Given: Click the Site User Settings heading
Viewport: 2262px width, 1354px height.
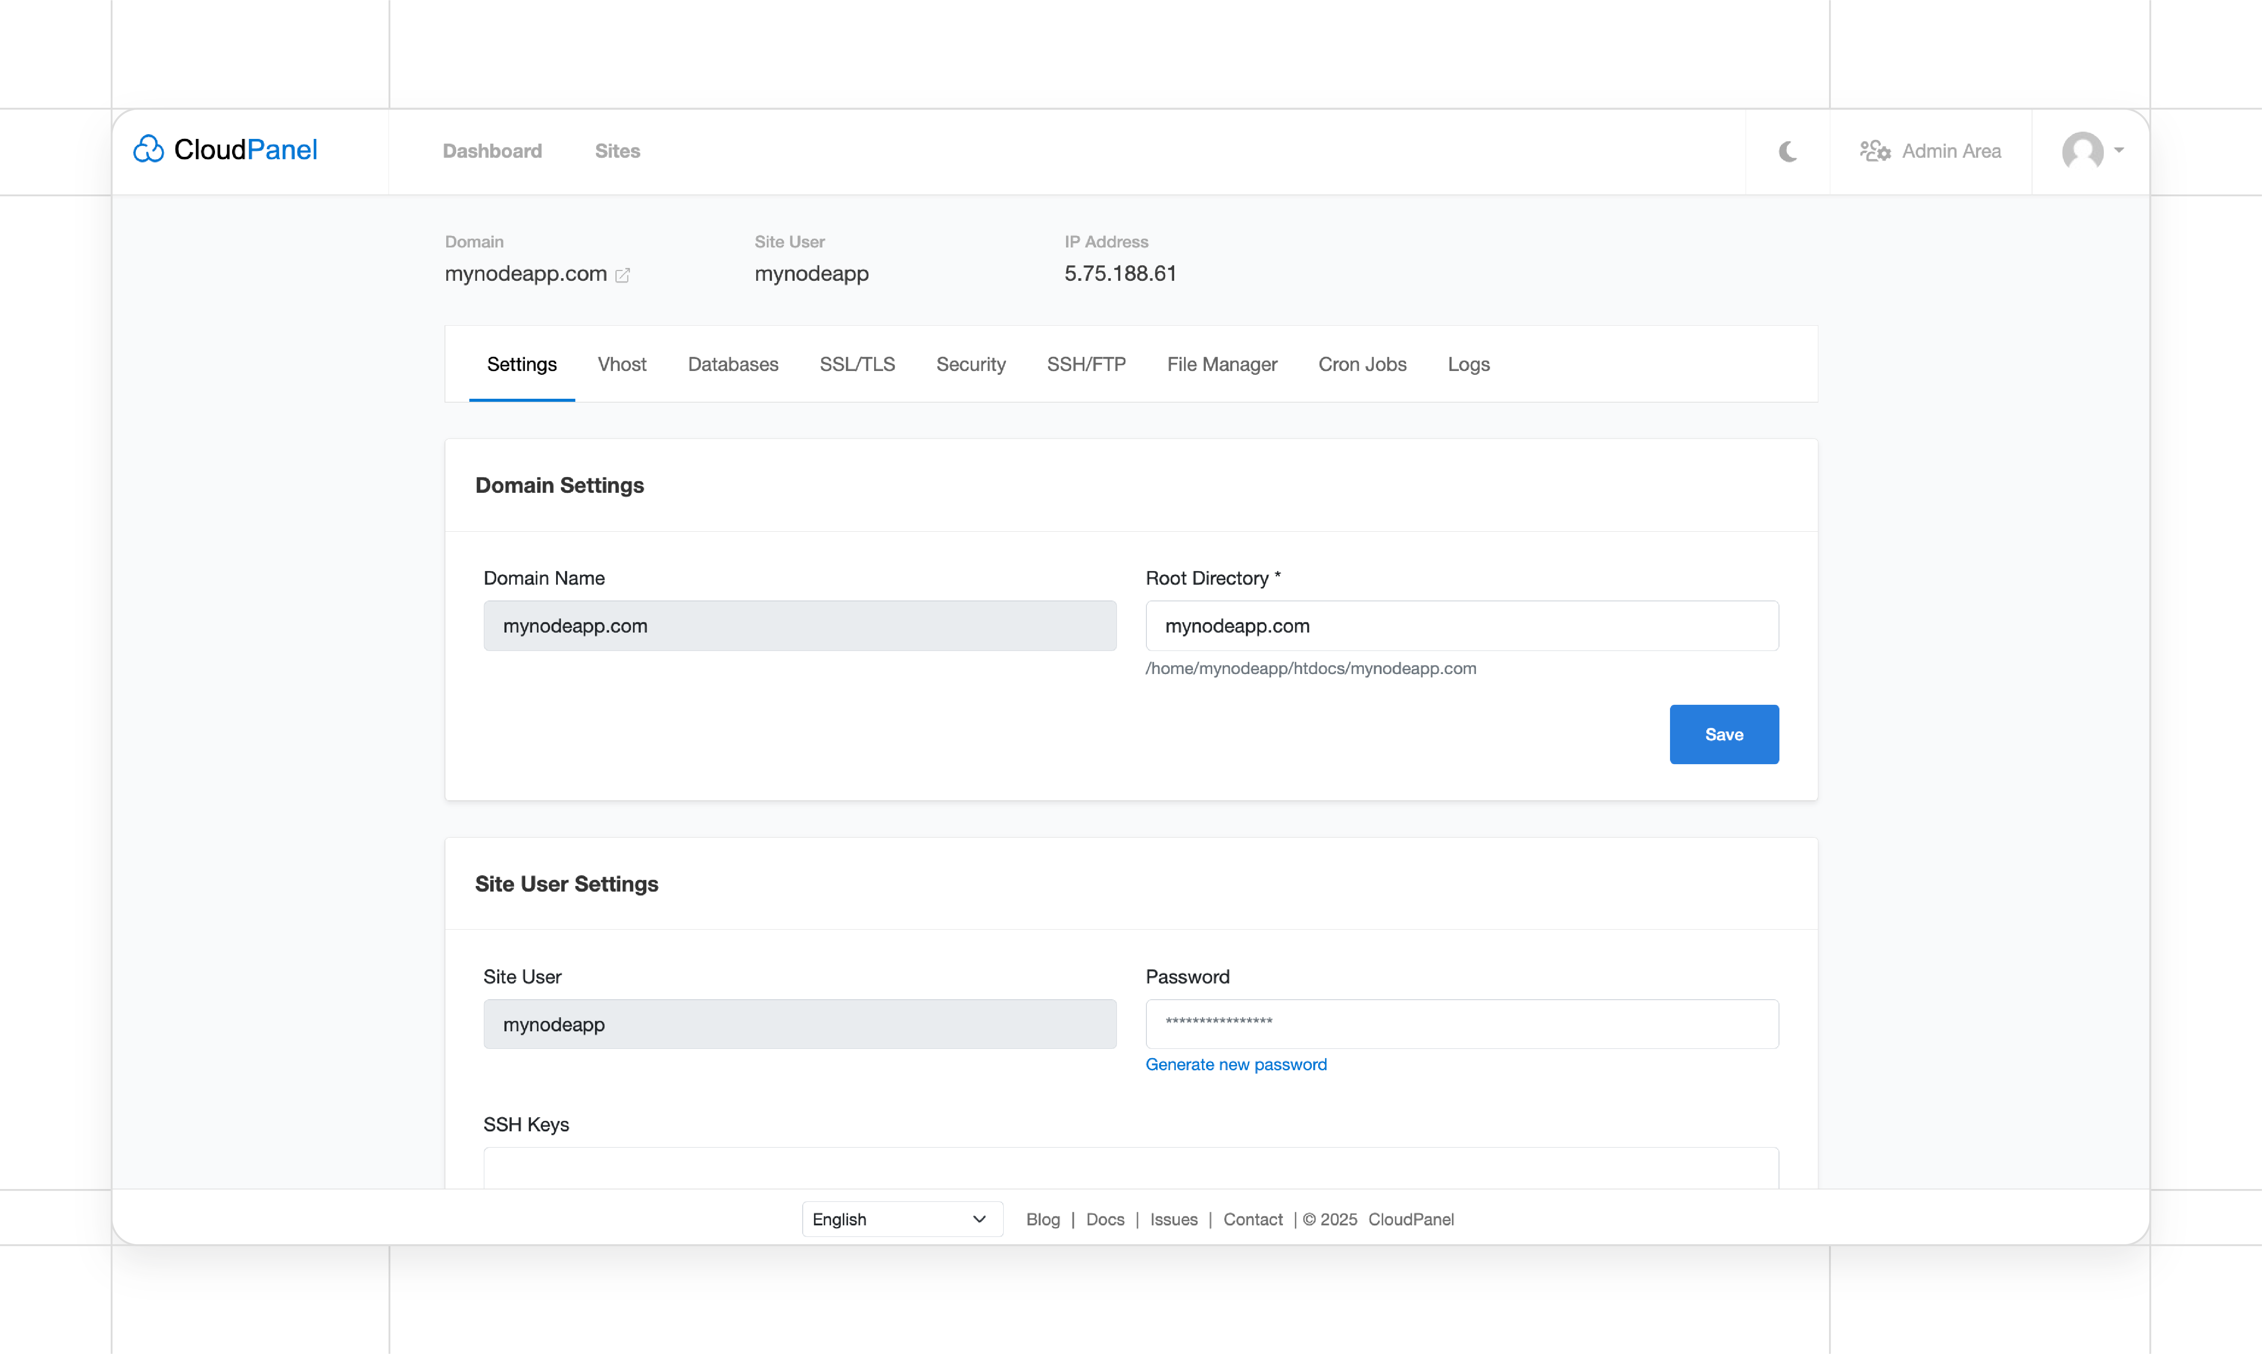Looking at the screenshot, I should pos(566,884).
